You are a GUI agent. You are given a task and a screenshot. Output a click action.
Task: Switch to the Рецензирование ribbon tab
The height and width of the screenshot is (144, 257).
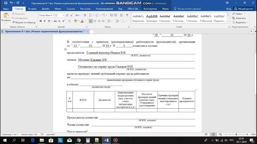104,9
